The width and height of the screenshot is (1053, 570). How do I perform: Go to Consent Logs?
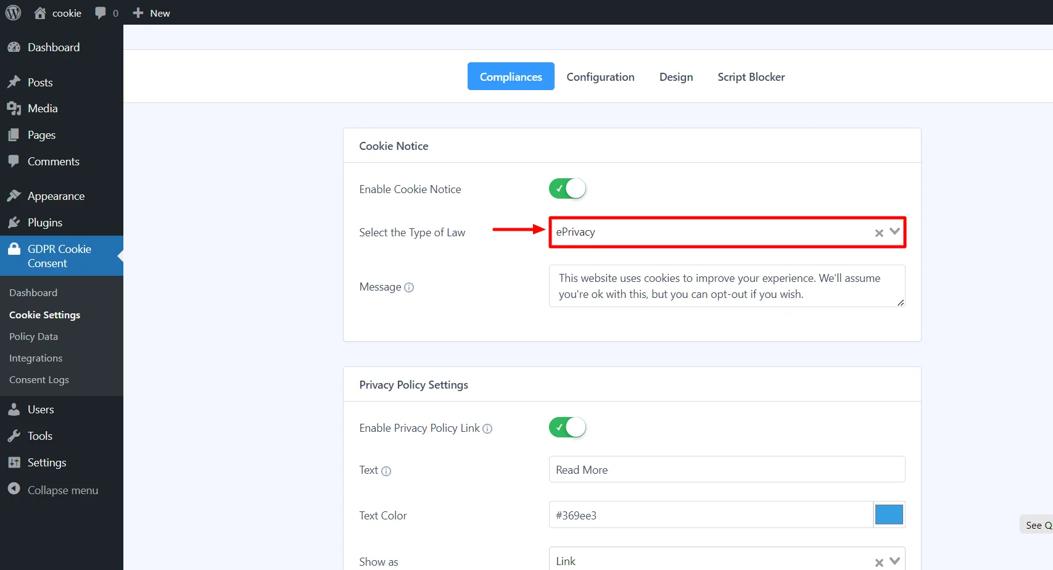click(x=39, y=379)
